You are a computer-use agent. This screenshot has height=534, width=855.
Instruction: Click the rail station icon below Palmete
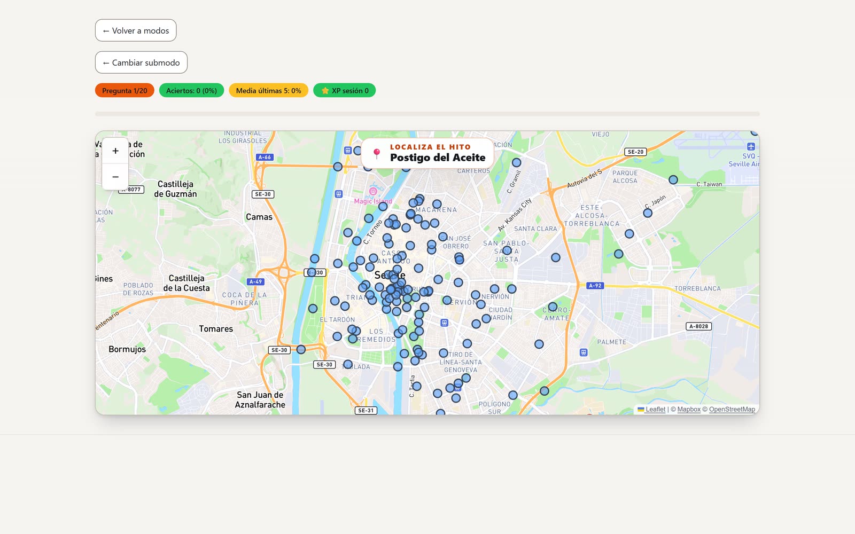[x=584, y=352]
